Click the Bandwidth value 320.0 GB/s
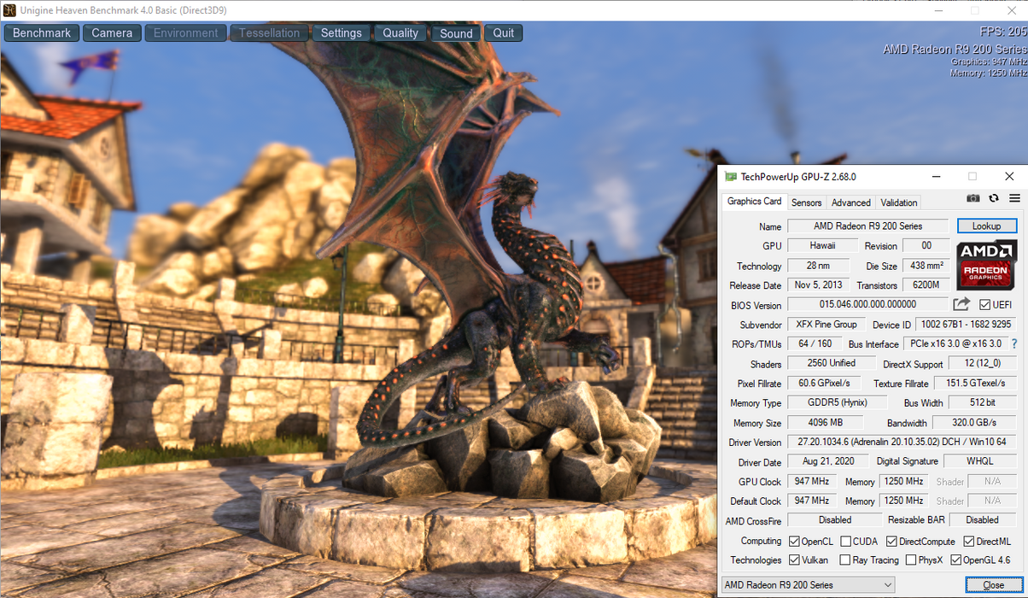 click(x=975, y=423)
